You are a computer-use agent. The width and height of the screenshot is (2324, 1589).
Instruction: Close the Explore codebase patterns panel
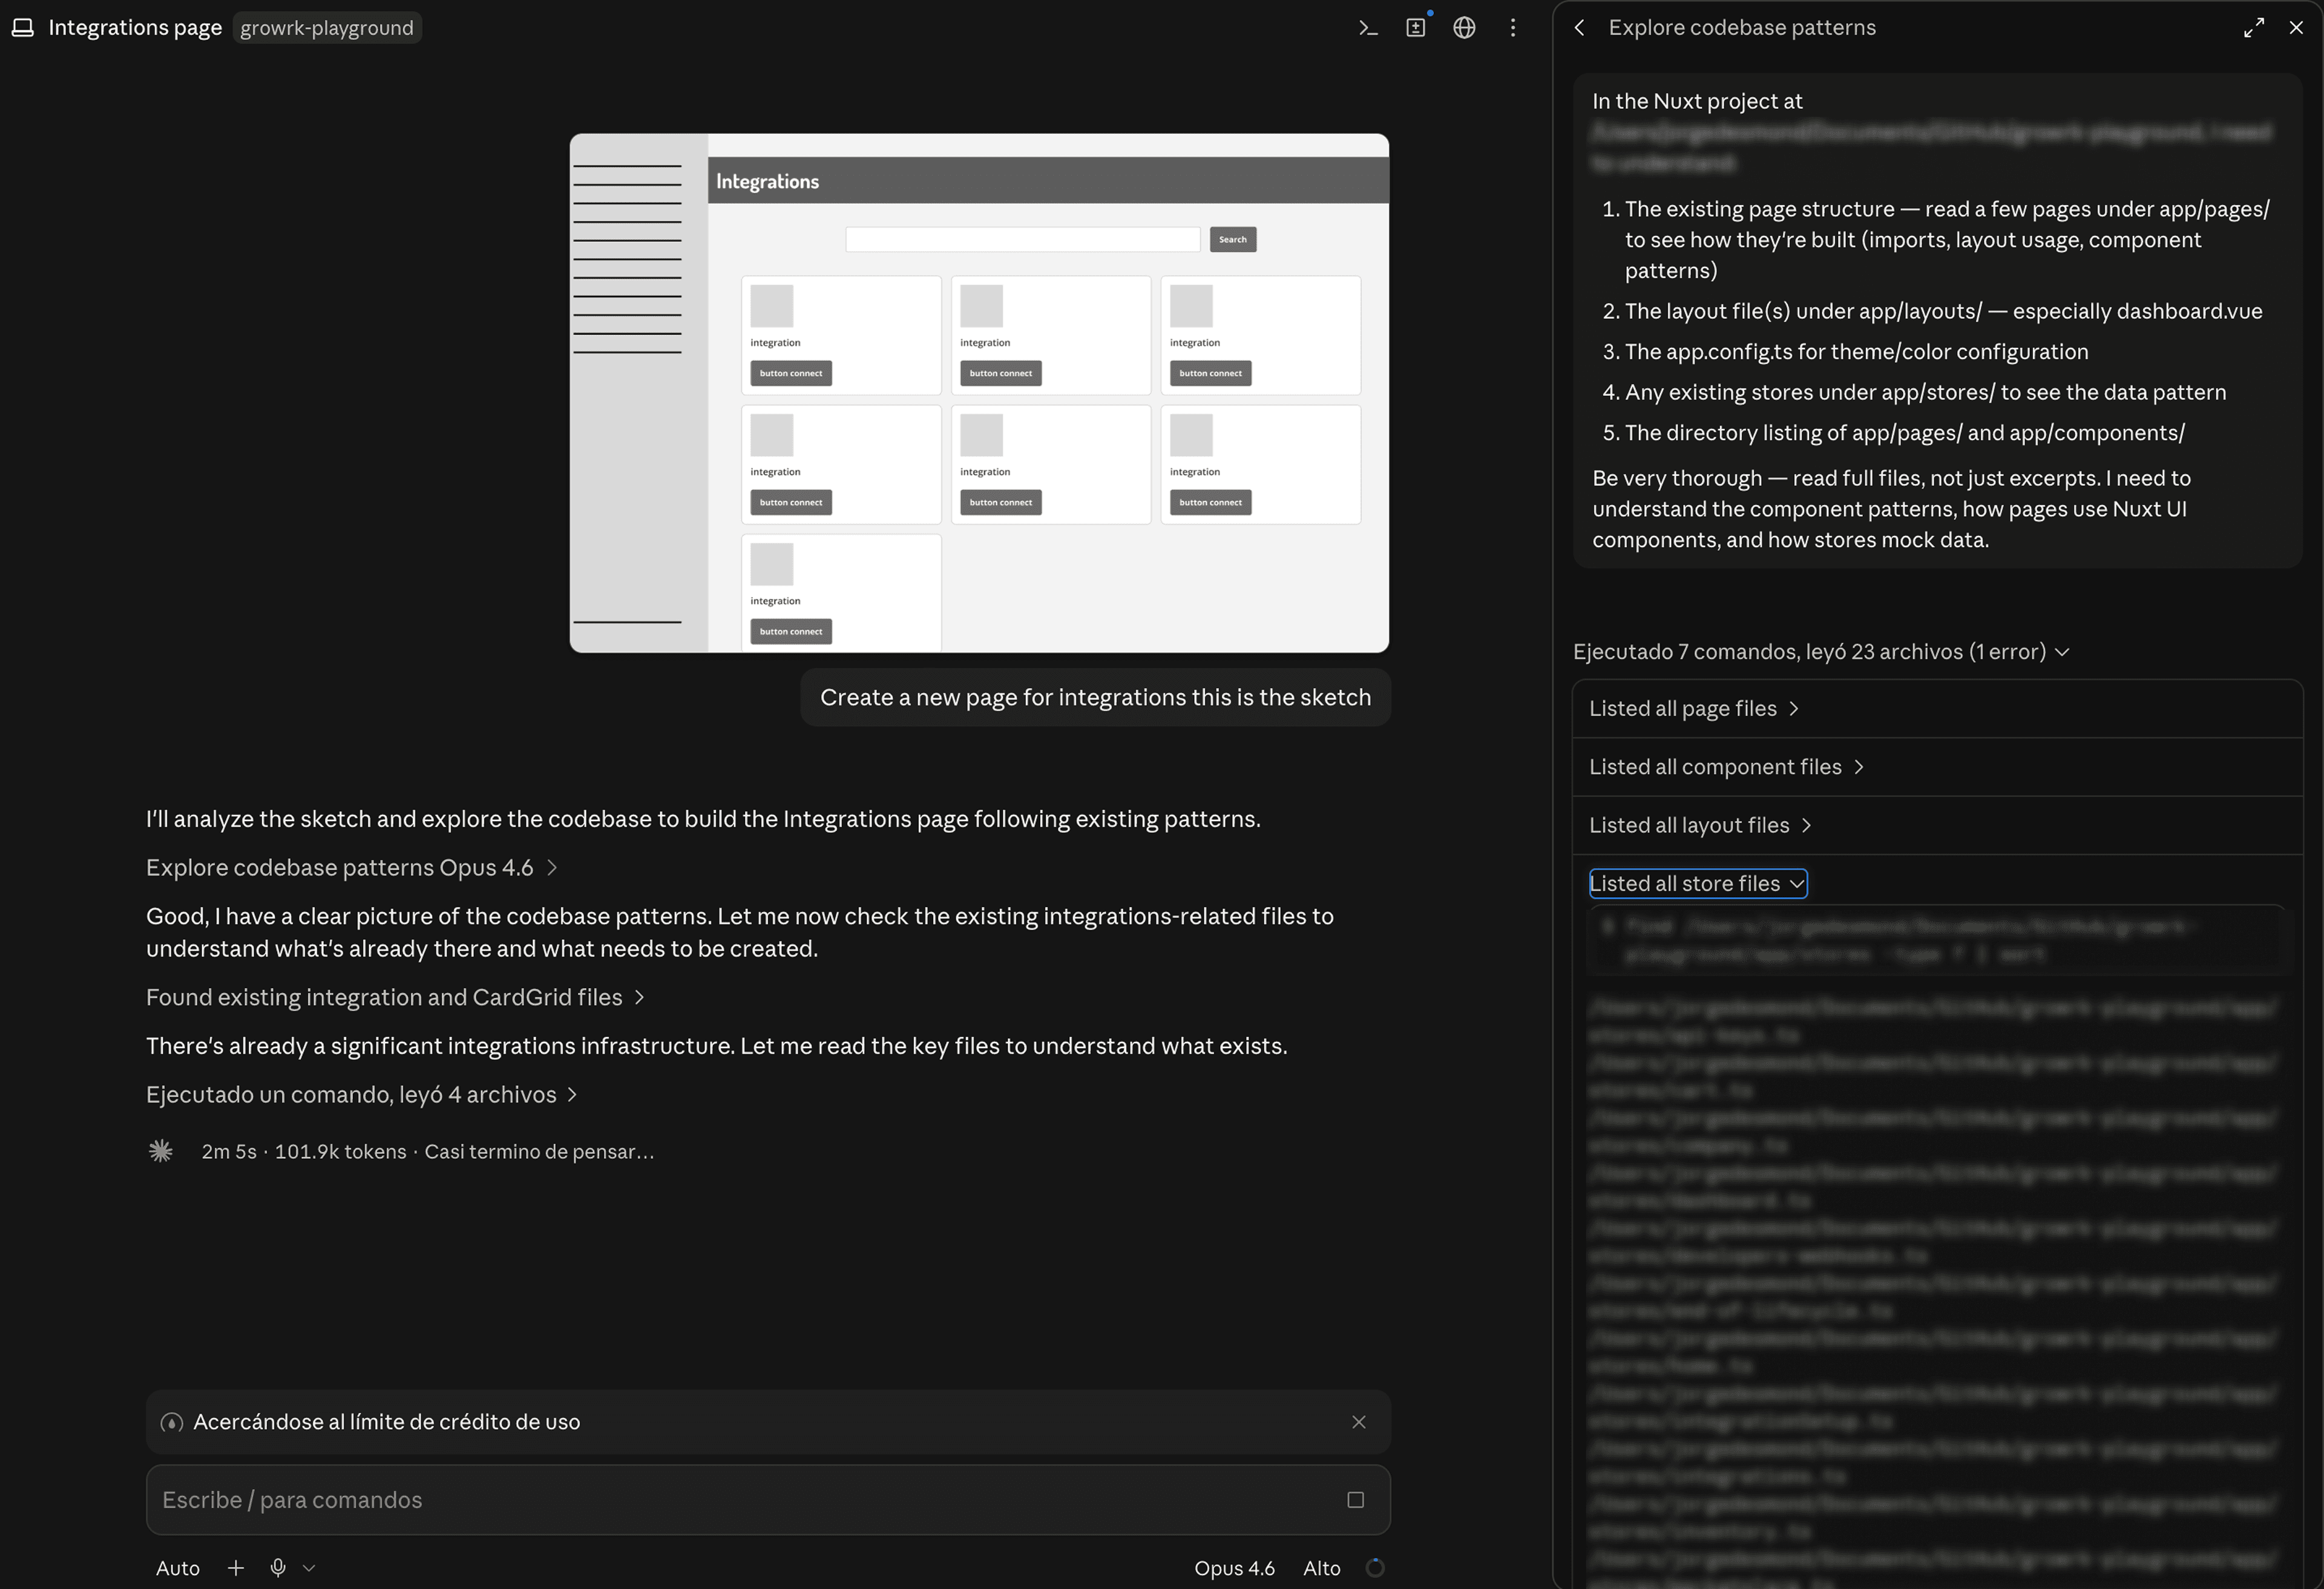click(x=2296, y=28)
